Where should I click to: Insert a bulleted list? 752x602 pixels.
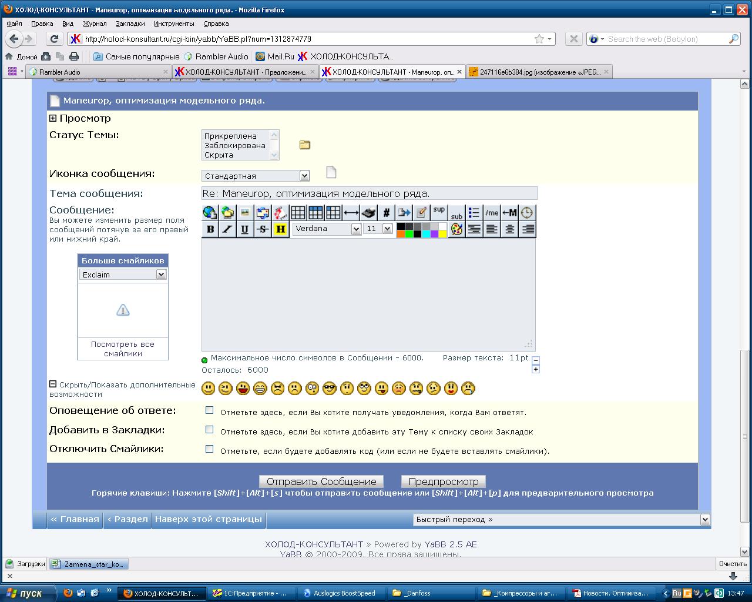click(x=474, y=212)
